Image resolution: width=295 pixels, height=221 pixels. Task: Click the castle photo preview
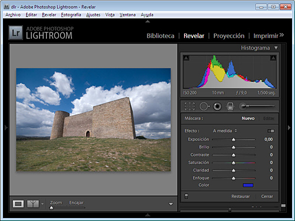tap(93, 120)
